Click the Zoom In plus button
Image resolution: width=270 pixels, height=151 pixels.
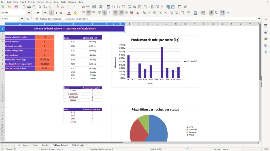(x=261, y=149)
